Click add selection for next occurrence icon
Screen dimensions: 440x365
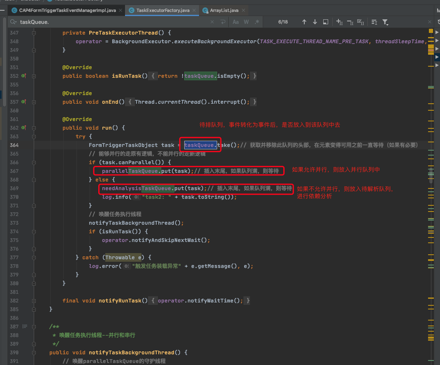tap(339, 22)
